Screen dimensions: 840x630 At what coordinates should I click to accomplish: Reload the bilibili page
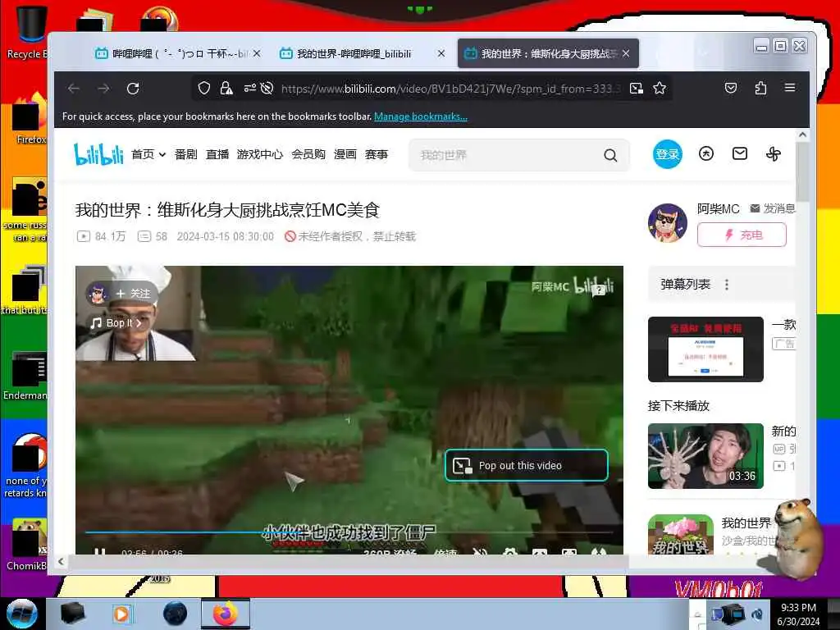[133, 89]
